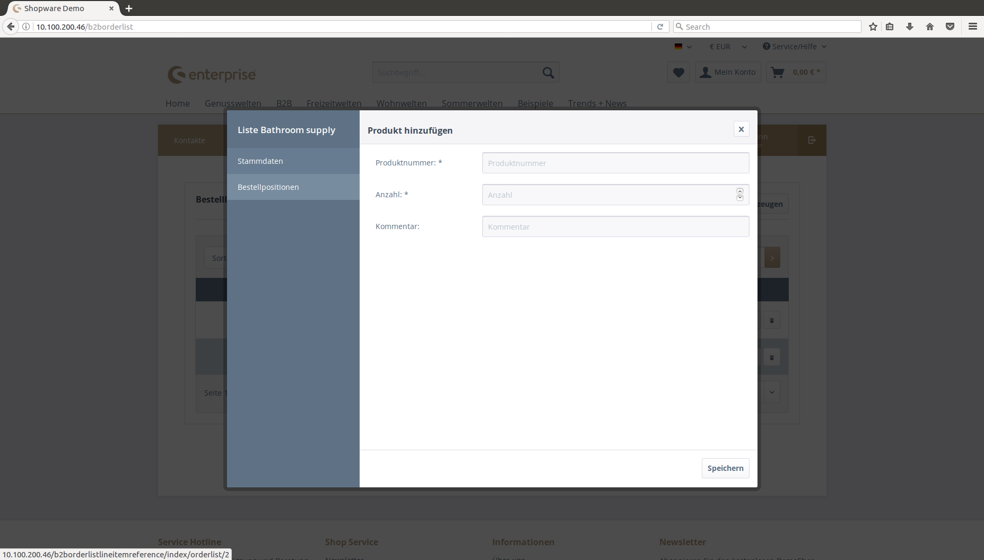Image resolution: width=984 pixels, height=560 pixels.
Task: Go back with the browser back arrow
Action: [x=11, y=27]
